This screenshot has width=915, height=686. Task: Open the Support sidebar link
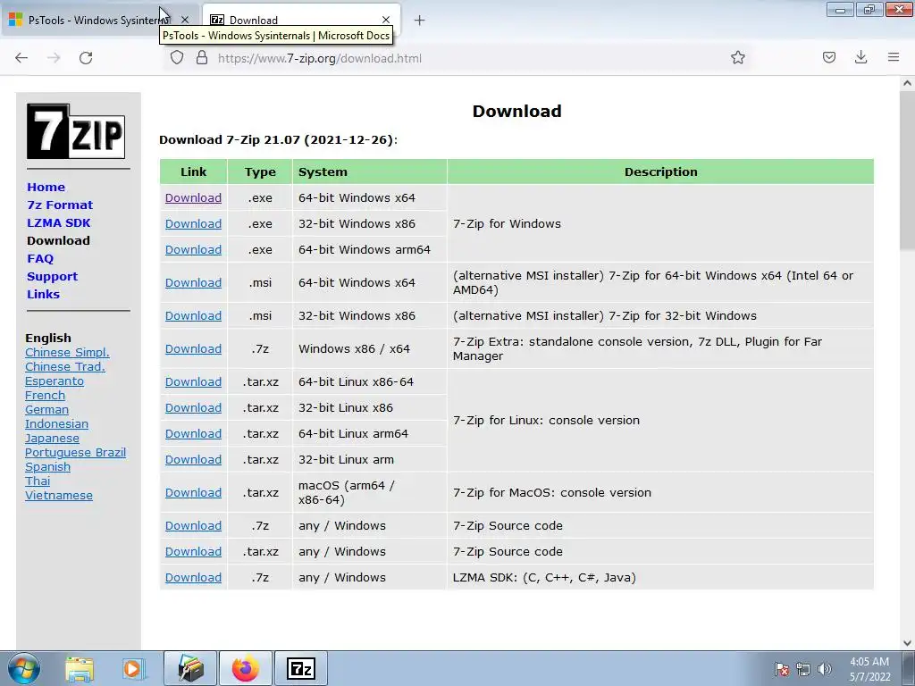52,277
